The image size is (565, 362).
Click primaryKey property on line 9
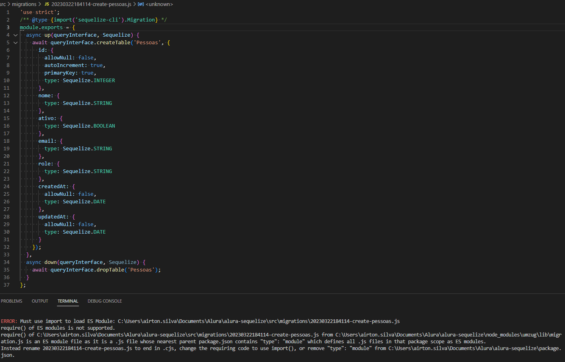tap(60, 73)
